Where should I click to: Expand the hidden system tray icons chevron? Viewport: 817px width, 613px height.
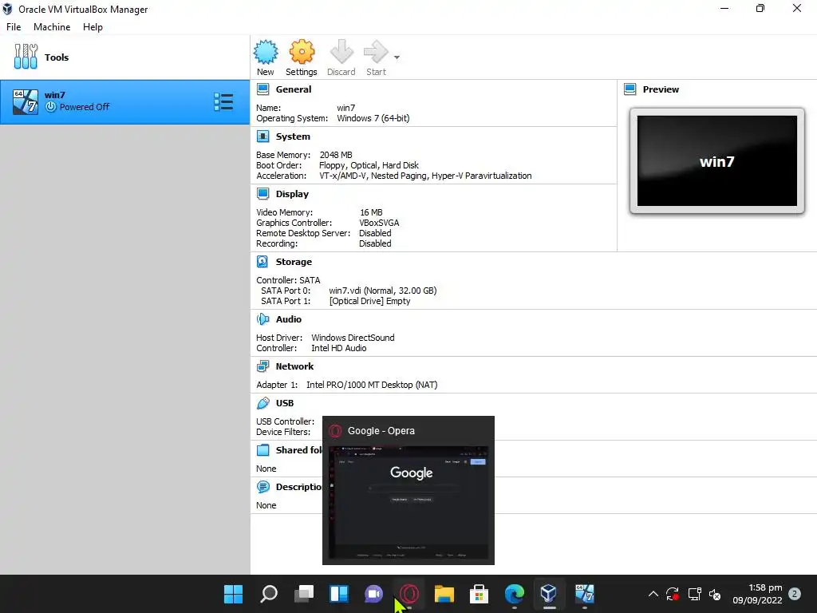tap(653, 594)
